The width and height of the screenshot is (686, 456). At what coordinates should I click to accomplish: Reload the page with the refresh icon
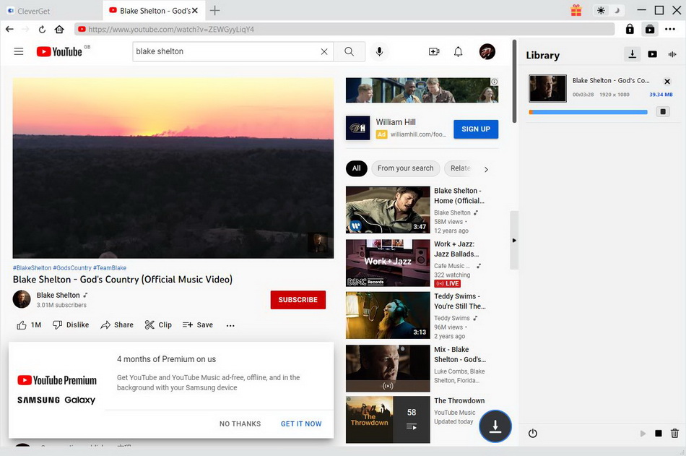42,30
